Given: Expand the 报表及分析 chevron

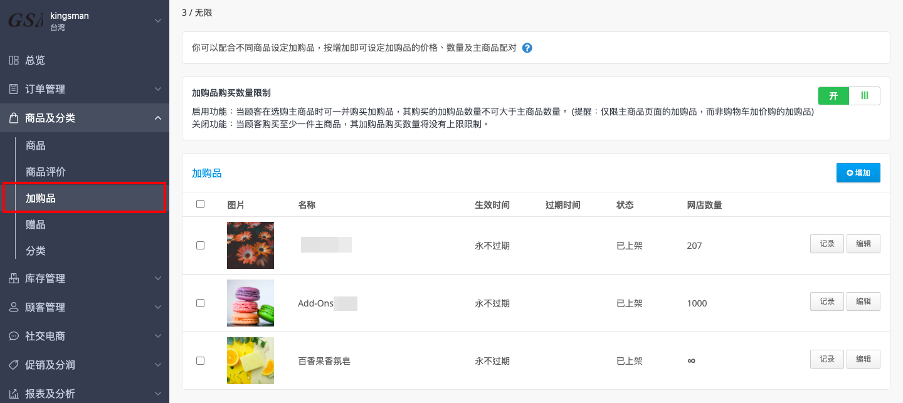Looking at the screenshot, I should tap(157, 394).
